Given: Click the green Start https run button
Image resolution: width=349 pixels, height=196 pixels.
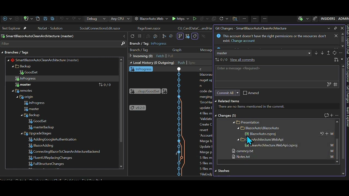Looking at the screenshot, I should click(x=178, y=19).
